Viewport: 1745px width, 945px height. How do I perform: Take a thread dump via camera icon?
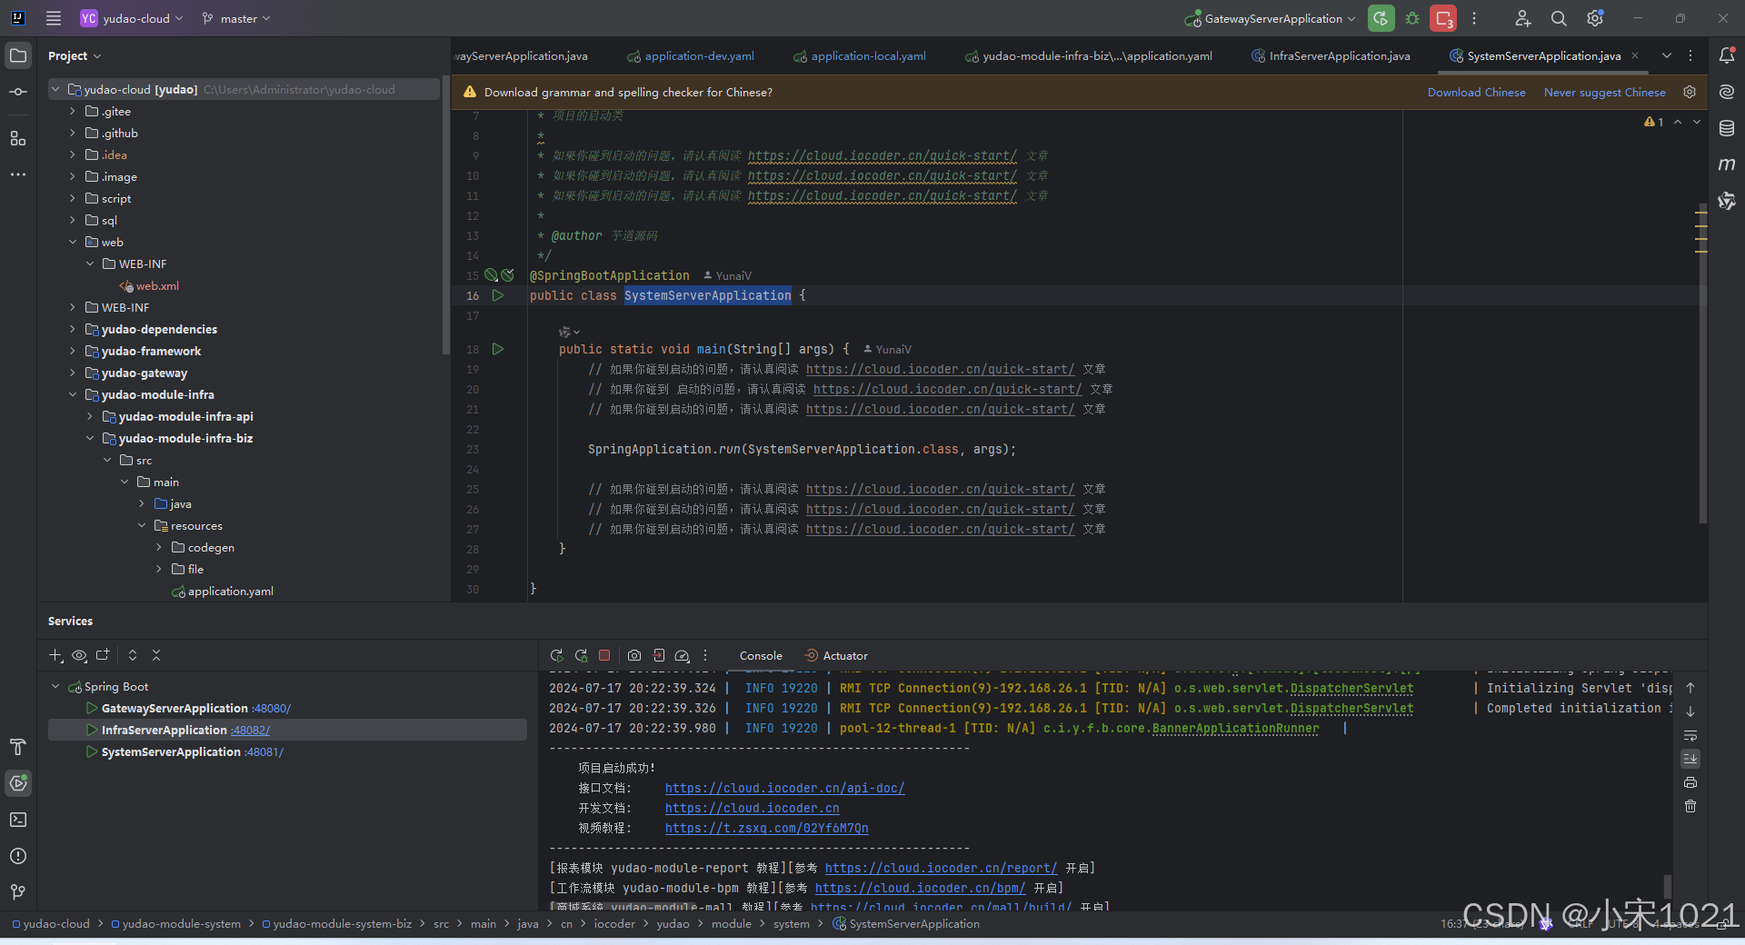[634, 655]
